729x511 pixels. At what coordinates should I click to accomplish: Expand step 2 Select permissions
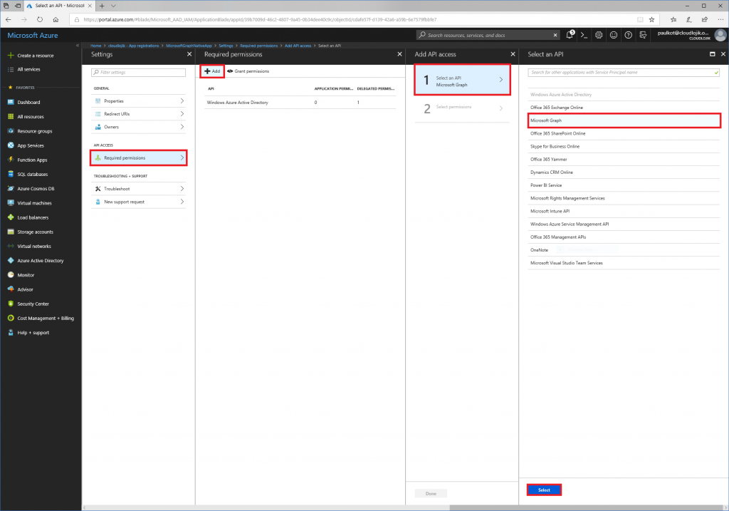(x=462, y=108)
